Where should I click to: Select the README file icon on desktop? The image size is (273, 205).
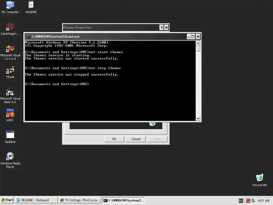point(31,7)
